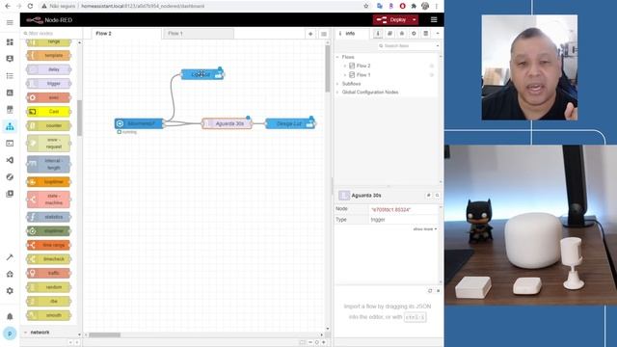Refresh the tips box at bottom
Viewport: 617px width, 347px height.
coord(430,291)
